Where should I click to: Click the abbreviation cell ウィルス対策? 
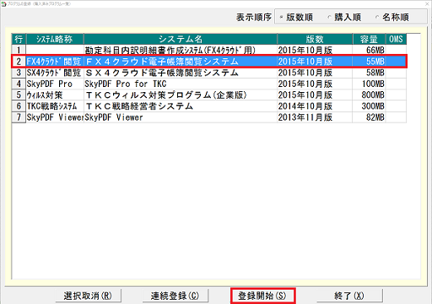click(x=55, y=95)
